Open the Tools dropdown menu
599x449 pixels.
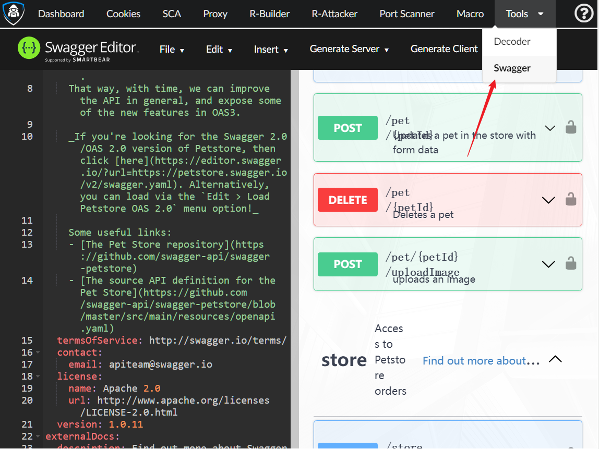[x=524, y=14]
